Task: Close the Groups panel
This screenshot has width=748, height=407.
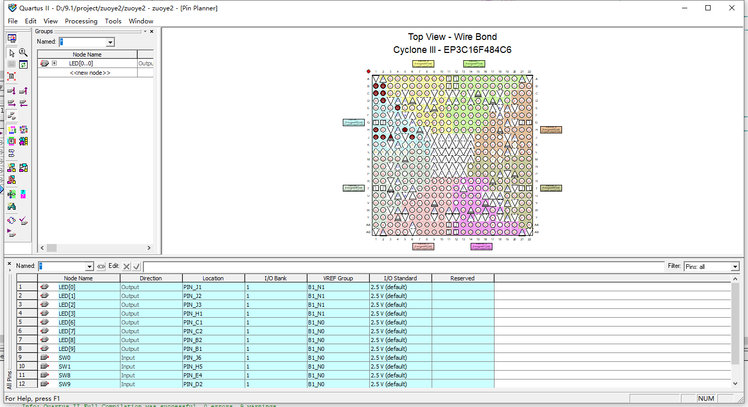Action: 152,32
